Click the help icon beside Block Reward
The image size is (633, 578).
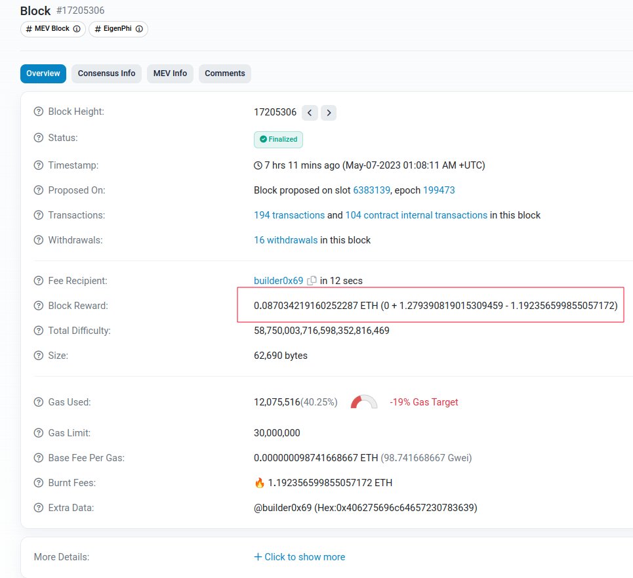pos(38,306)
